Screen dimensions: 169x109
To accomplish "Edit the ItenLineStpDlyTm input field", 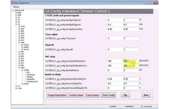I will [131, 84].
